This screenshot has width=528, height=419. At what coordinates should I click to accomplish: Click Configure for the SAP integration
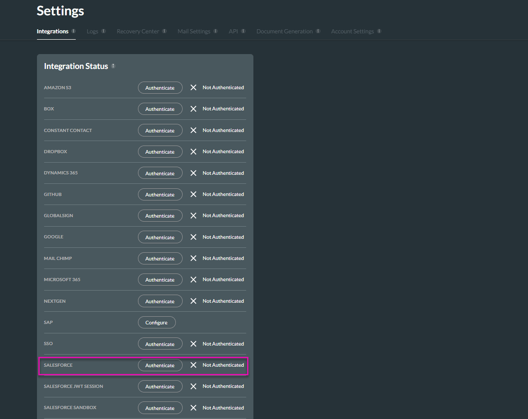[x=156, y=322]
